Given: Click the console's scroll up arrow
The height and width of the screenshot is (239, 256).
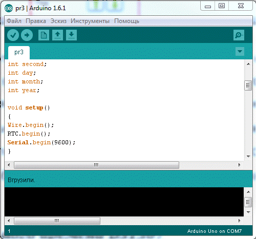Looking at the screenshot, I should point(248,192).
